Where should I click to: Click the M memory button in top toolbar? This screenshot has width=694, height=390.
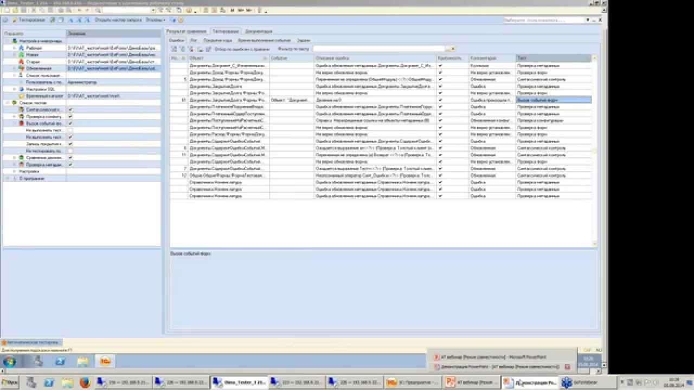[x=232, y=10]
